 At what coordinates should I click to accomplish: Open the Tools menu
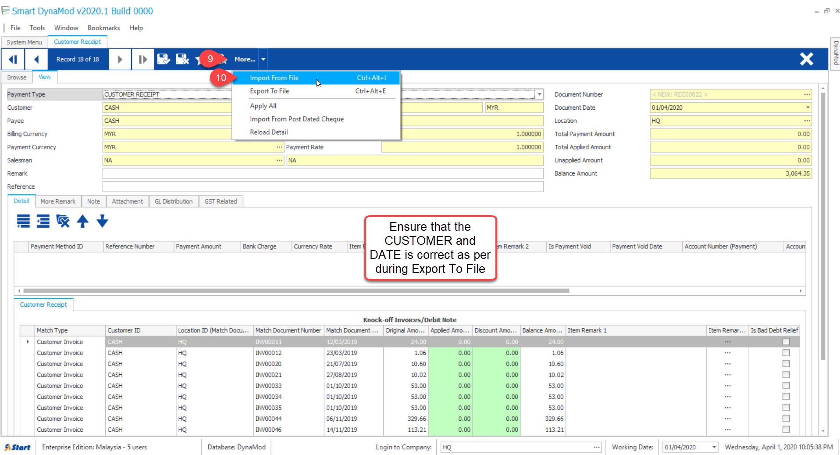[37, 28]
